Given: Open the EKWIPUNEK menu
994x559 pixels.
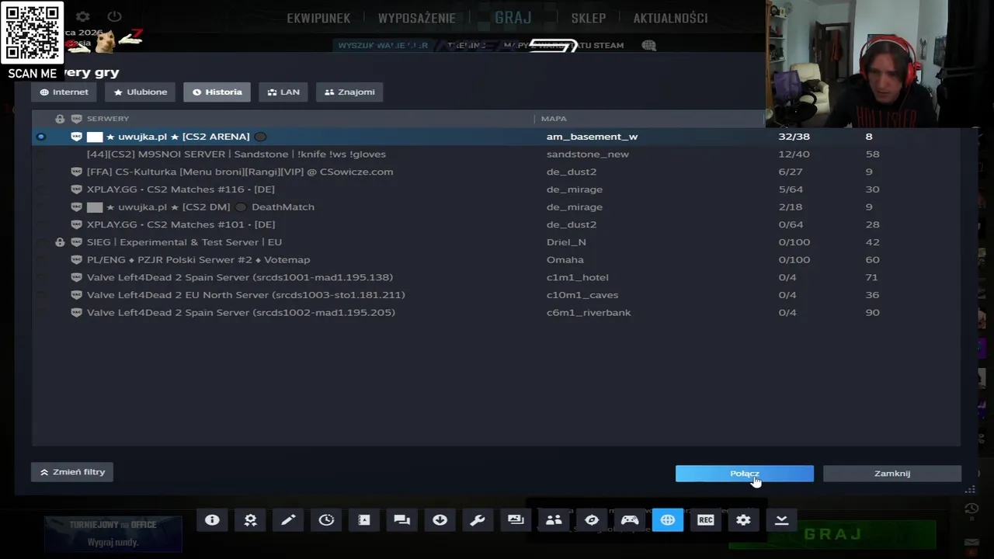Looking at the screenshot, I should coord(318,18).
